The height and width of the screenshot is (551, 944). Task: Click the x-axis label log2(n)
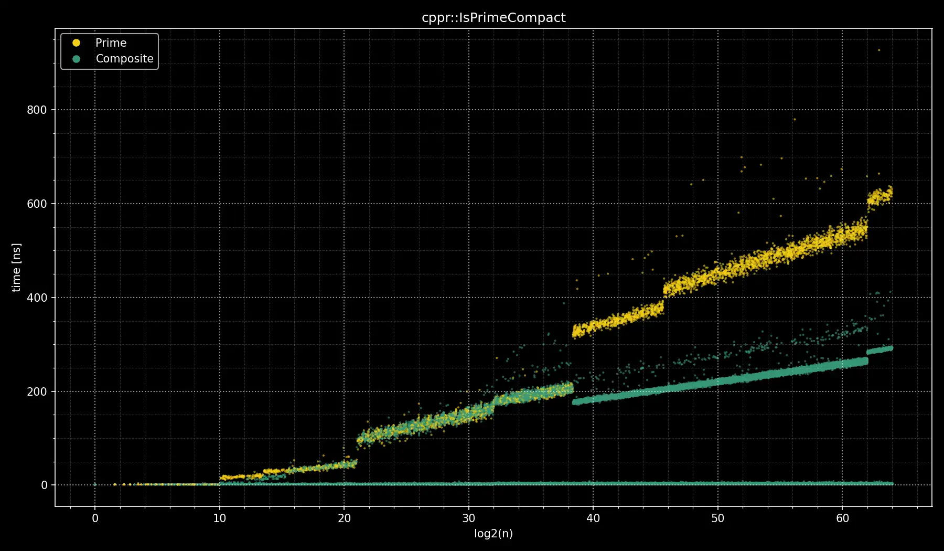pyautogui.click(x=494, y=534)
